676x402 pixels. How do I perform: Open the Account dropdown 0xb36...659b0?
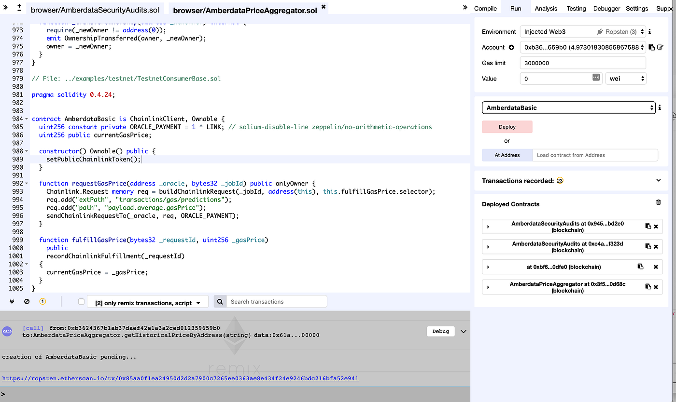[583, 47]
